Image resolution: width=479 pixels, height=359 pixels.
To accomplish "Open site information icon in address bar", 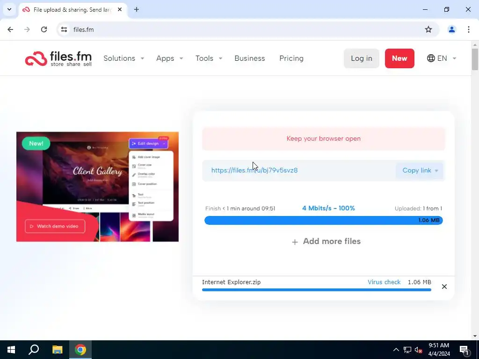I will (64, 29).
